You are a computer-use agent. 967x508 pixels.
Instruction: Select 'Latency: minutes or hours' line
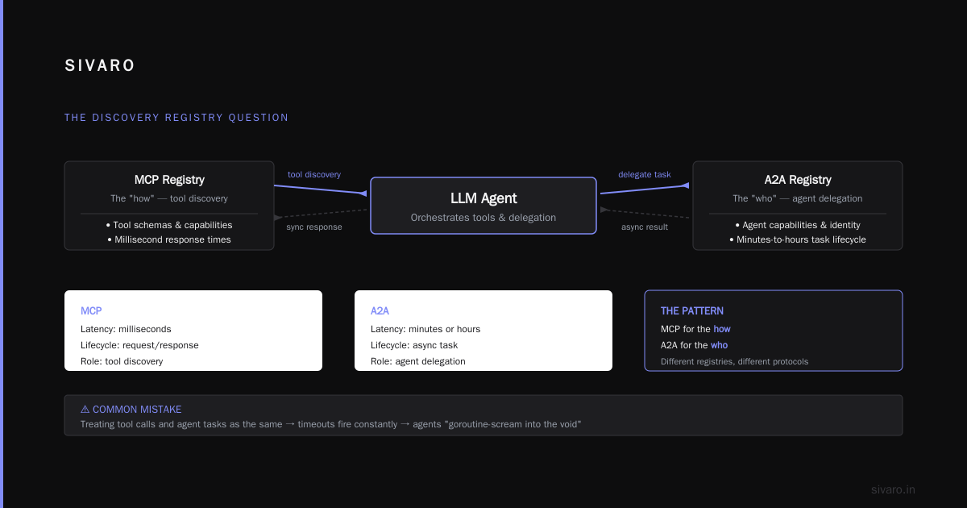[x=425, y=329]
